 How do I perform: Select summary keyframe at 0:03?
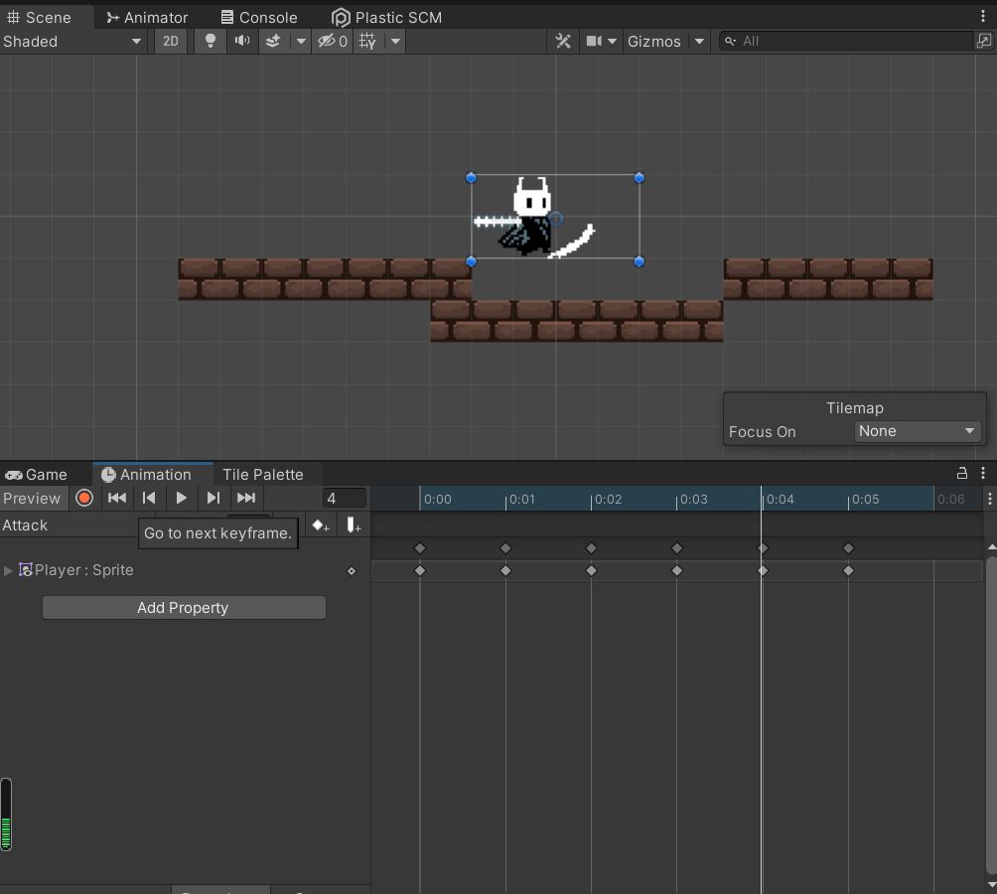click(677, 548)
